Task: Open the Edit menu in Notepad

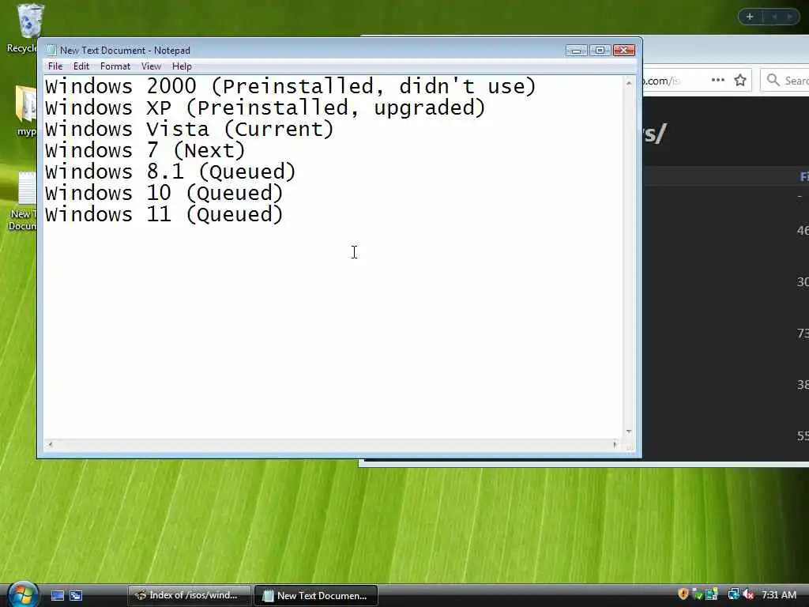Action: (81, 66)
